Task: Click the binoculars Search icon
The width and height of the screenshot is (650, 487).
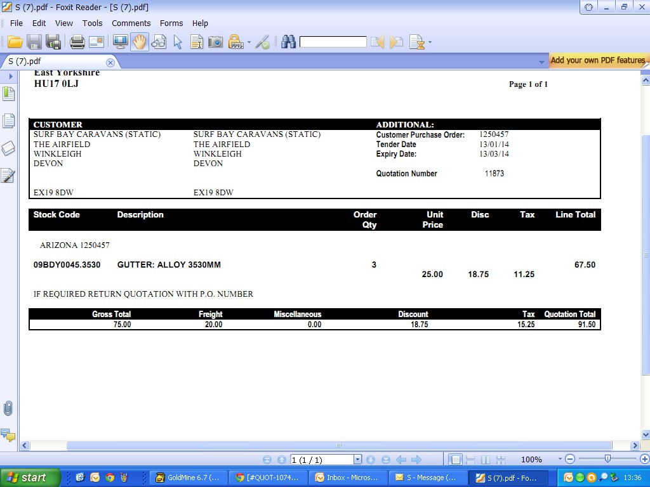Action: tap(289, 42)
